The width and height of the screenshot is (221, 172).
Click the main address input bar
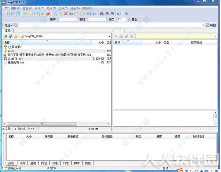(110, 25)
